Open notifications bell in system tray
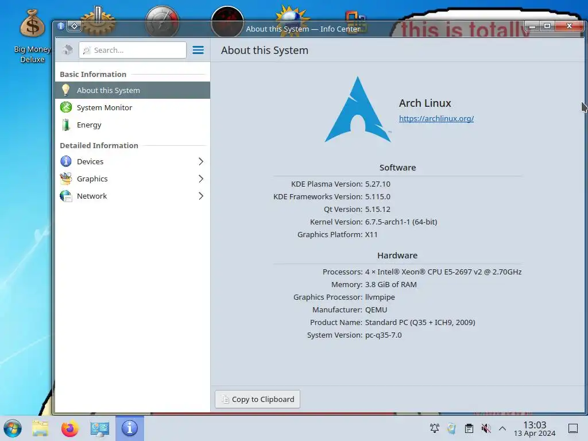This screenshot has height=441, width=588. click(434, 428)
